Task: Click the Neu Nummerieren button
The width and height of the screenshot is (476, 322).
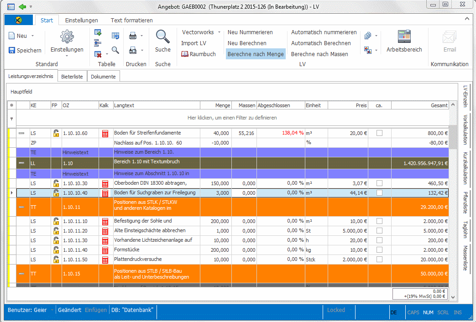Action: tap(250, 32)
